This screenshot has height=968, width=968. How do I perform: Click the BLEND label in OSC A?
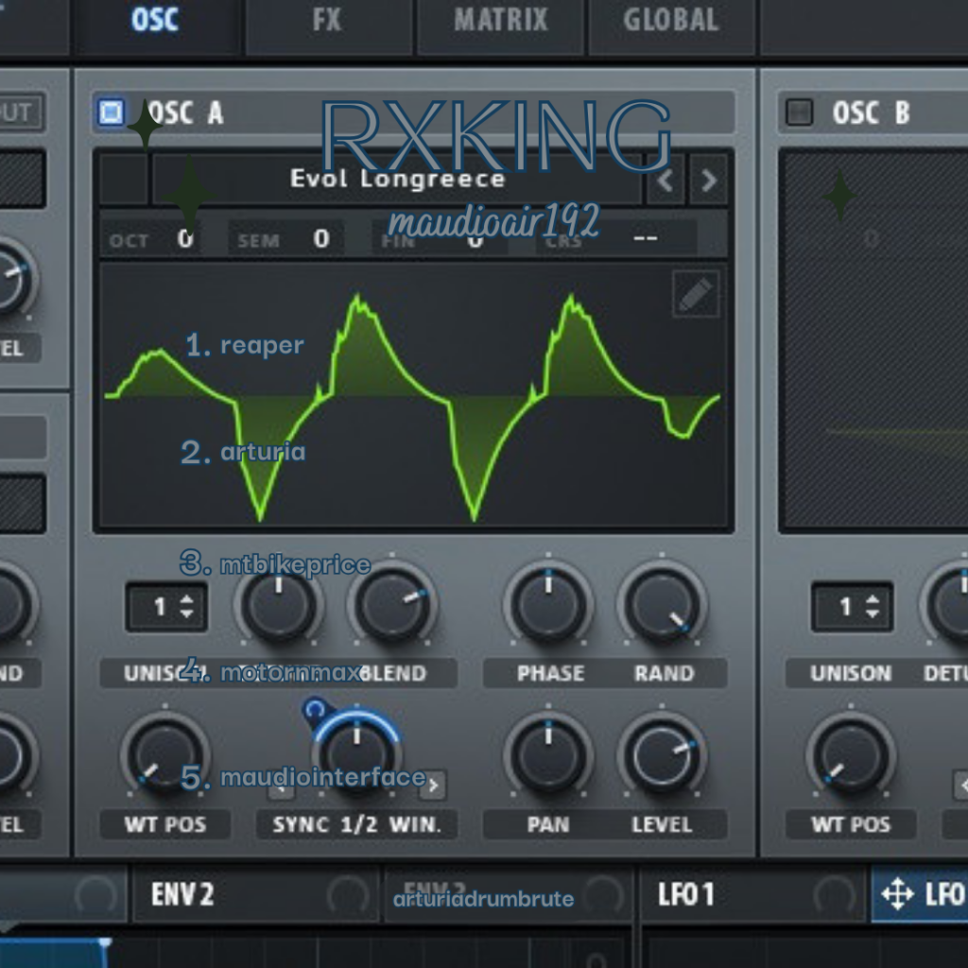pyautogui.click(x=392, y=673)
